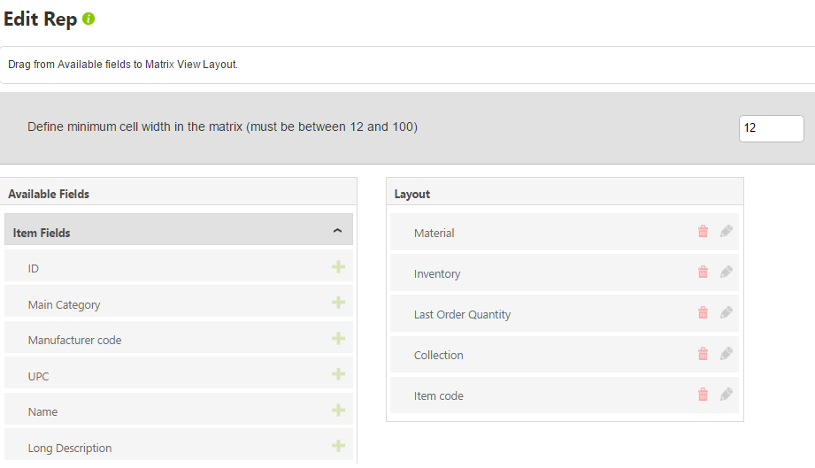Edit the Item code layout entry
This screenshot has width=815, height=468.
(x=727, y=395)
